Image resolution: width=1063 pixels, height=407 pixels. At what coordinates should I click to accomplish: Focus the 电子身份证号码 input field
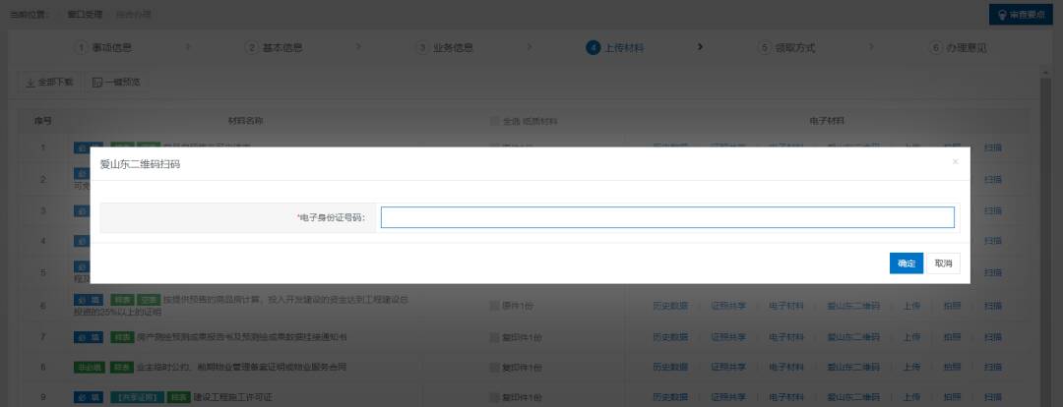pos(666,217)
